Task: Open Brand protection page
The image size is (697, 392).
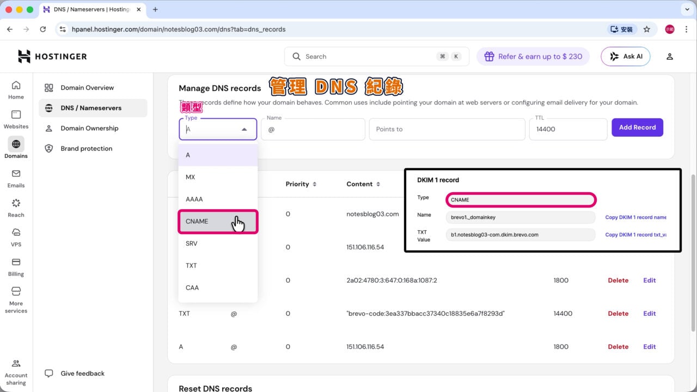Action: 93,148
